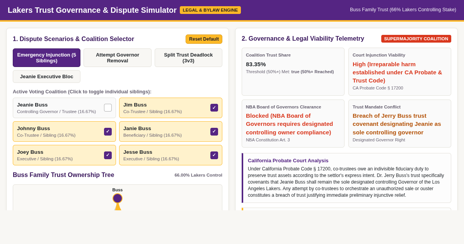Click the Reset Default button
This screenshot has height=244, width=464.
click(204, 39)
